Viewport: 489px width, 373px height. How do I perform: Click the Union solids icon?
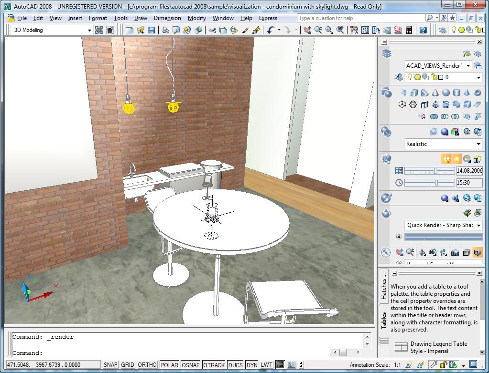434,117
